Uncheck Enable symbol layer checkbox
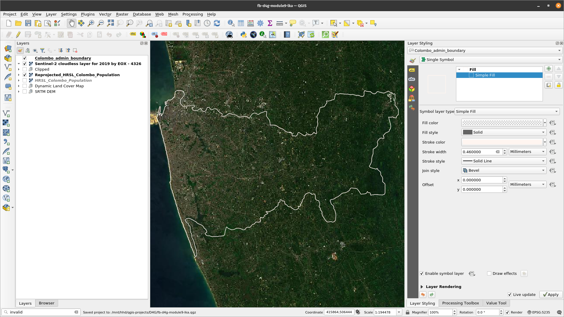The image size is (564, 317). [x=422, y=274]
